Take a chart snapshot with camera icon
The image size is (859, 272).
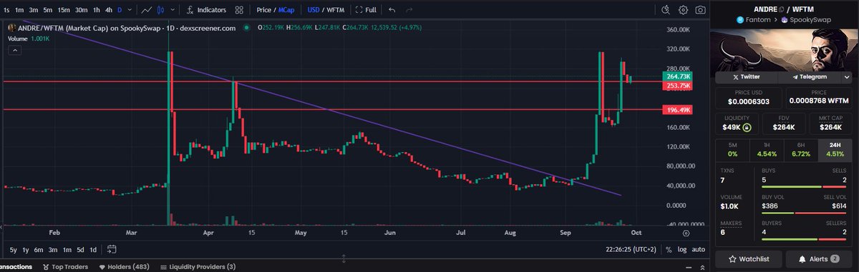pos(701,10)
